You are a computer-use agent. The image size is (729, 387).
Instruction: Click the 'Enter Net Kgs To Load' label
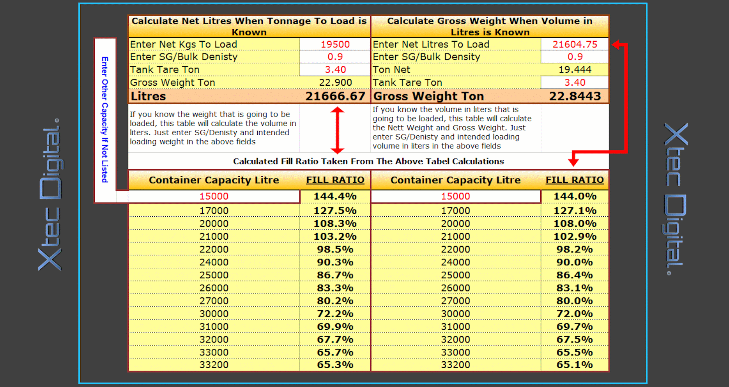pyautogui.click(x=184, y=44)
